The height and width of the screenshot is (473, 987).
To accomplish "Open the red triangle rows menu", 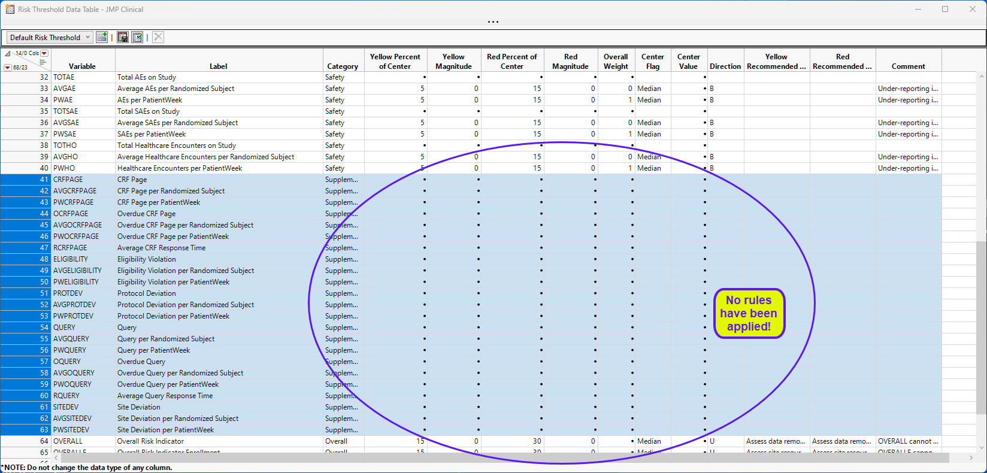I will pyautogui.click(x=7, y=68).
